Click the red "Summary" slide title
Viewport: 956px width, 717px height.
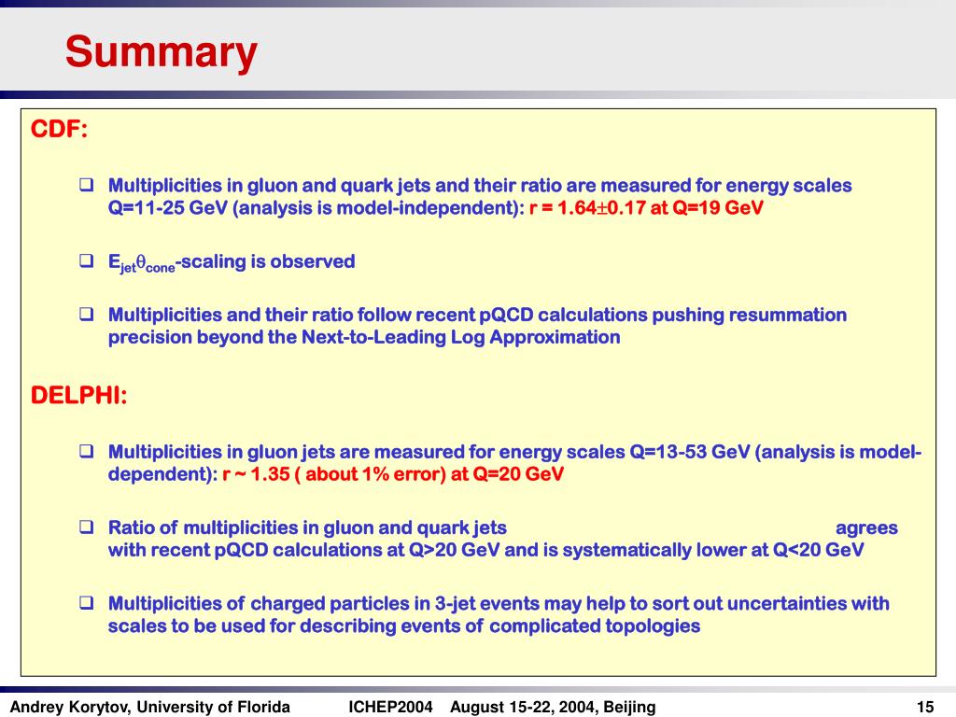click(x=161, y=52)
